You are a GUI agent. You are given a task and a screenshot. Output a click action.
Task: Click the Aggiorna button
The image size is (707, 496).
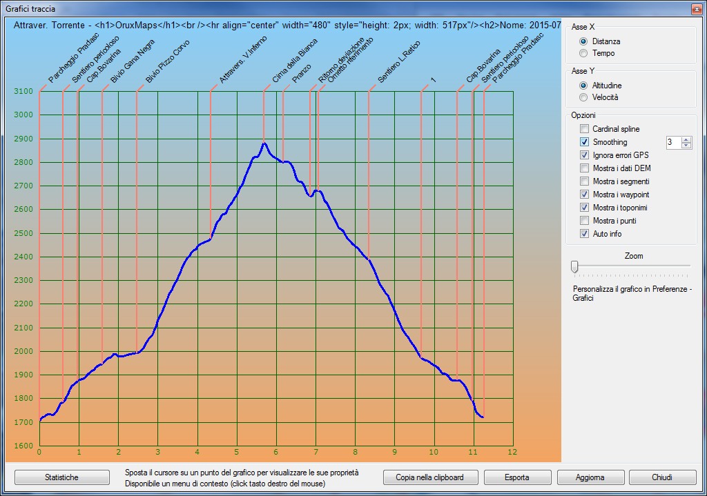[590, 477]
